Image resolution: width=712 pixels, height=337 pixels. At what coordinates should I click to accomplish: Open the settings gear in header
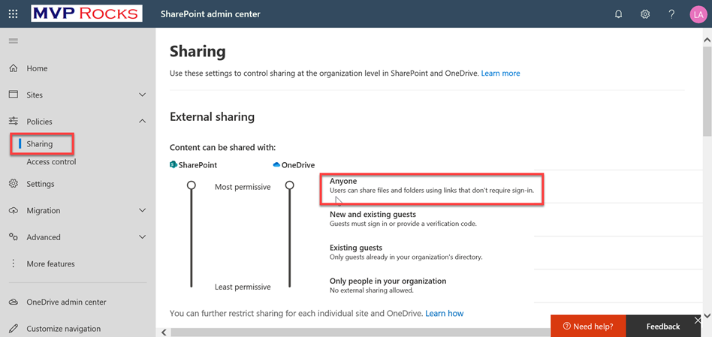click(645, 14)
